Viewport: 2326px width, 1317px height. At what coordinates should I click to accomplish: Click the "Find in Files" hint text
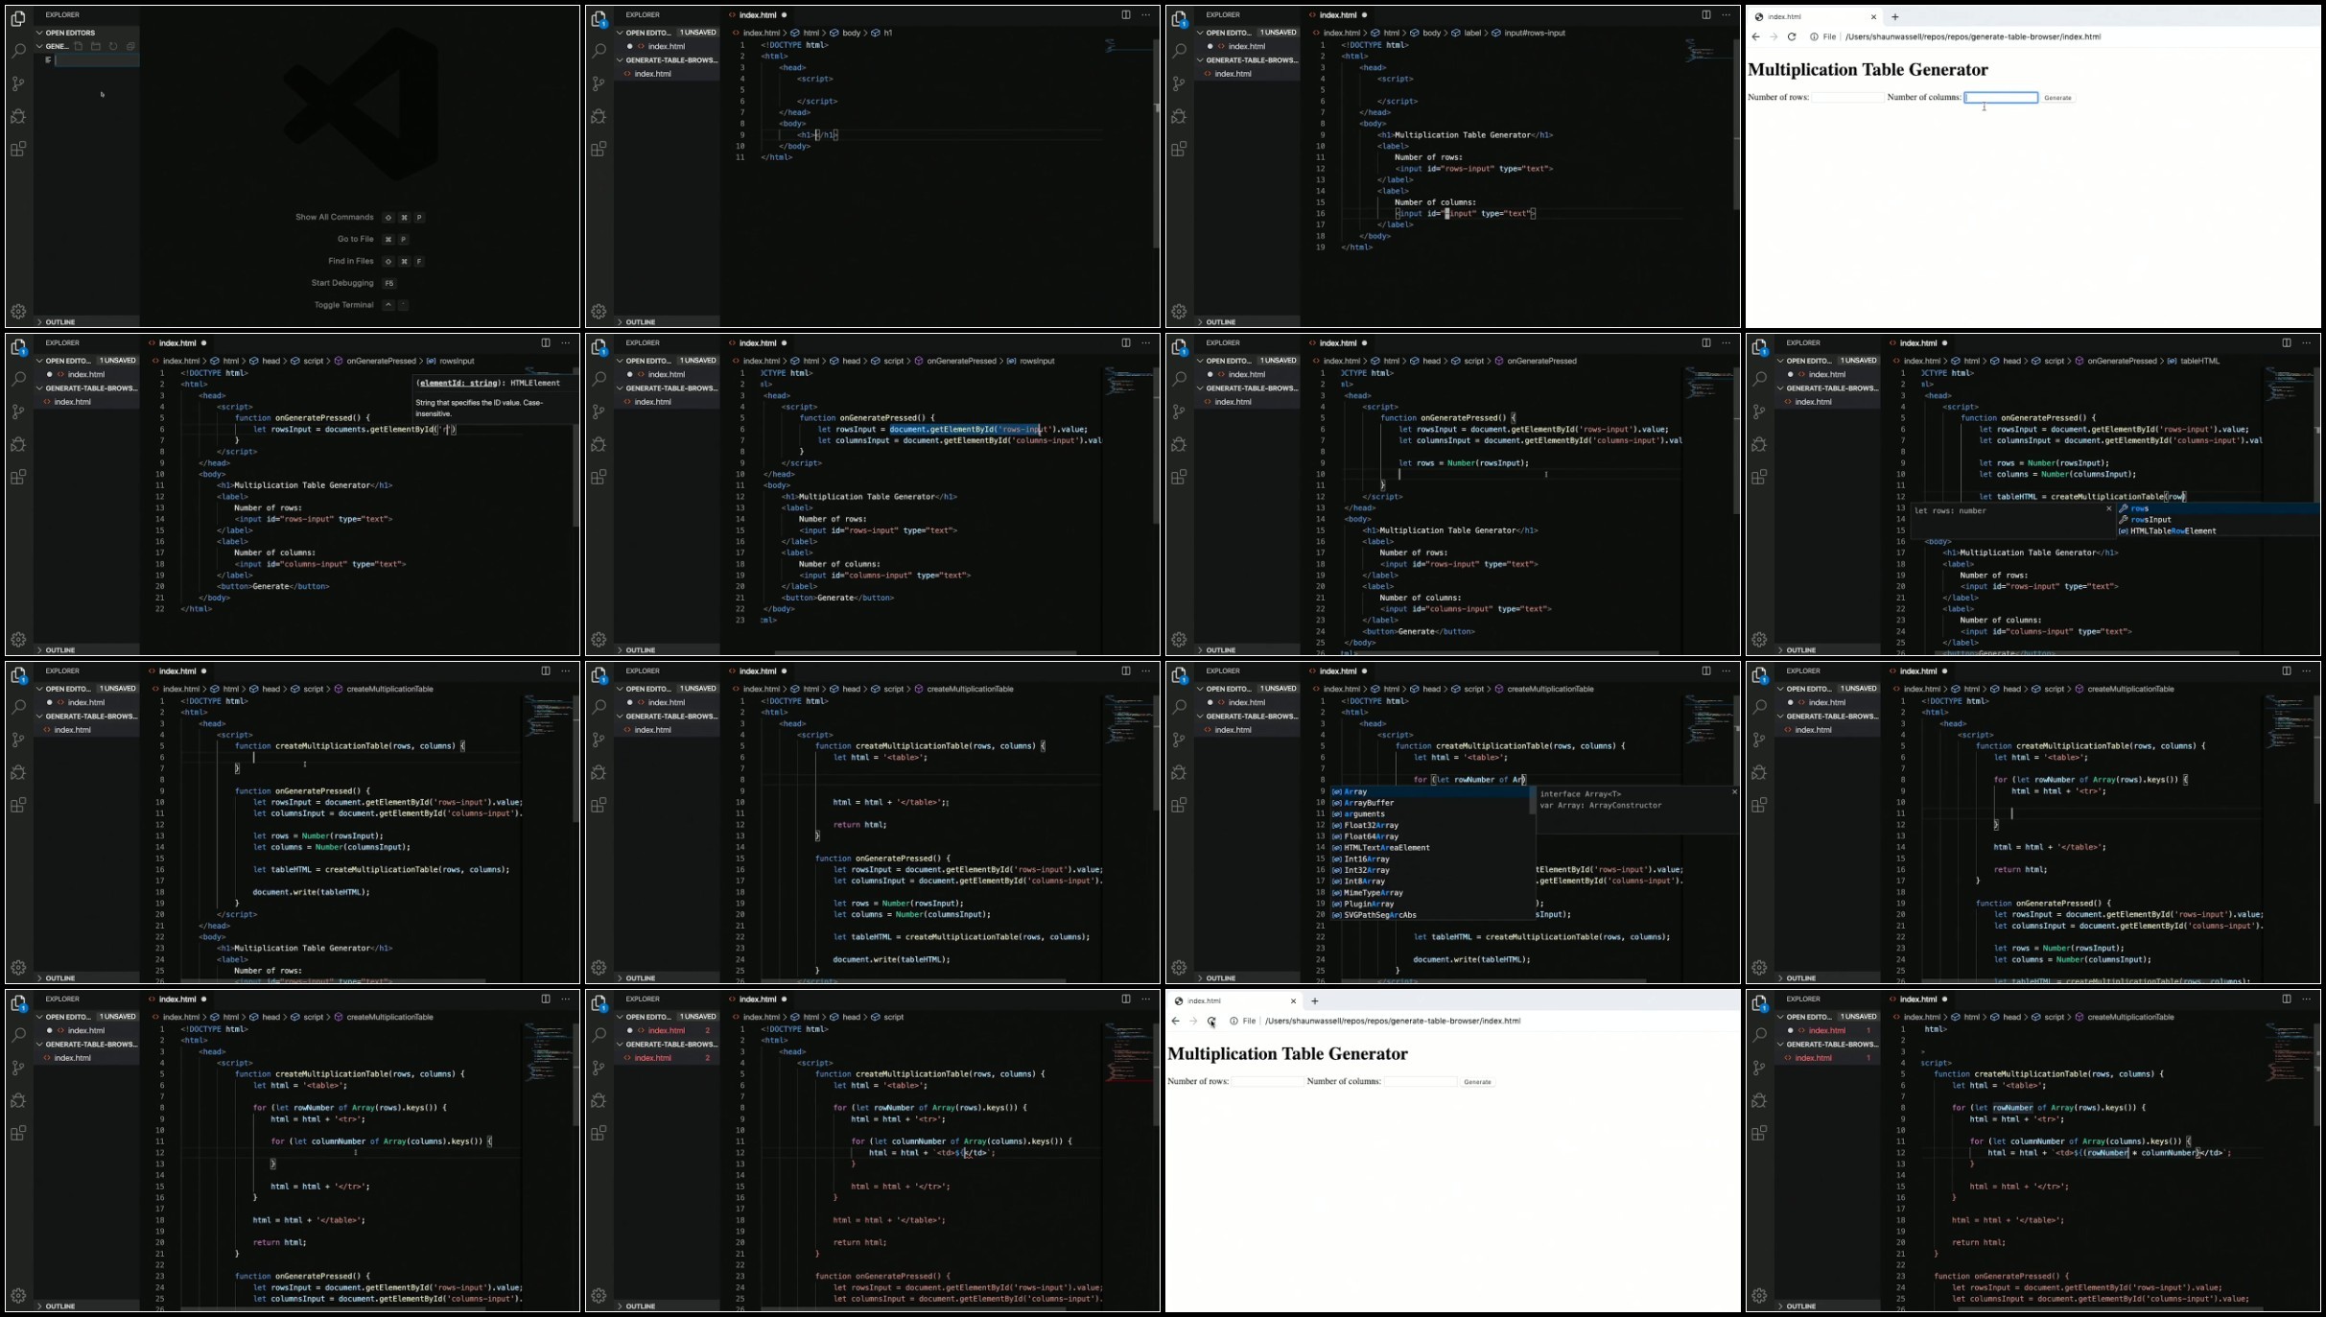pos(351,261)
